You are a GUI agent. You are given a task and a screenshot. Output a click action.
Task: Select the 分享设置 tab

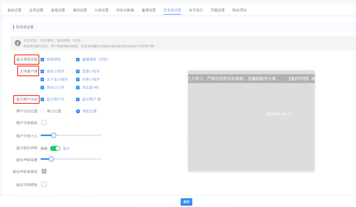tap(102, 10)
